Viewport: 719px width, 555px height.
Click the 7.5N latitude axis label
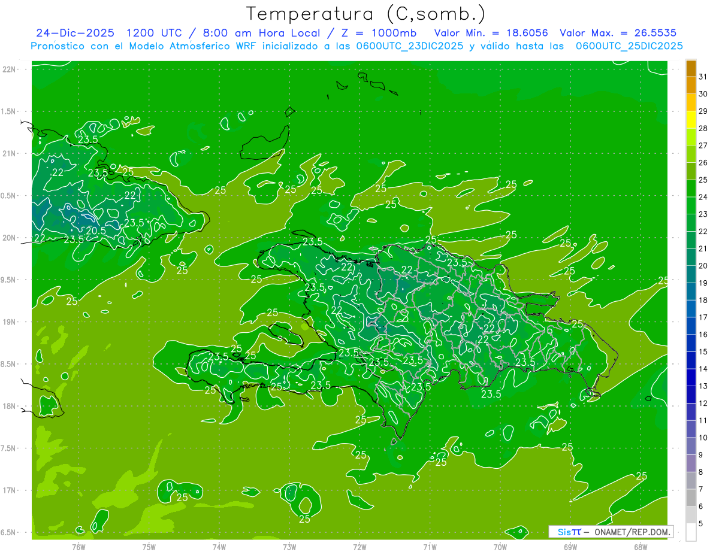[x=8, y=448]
